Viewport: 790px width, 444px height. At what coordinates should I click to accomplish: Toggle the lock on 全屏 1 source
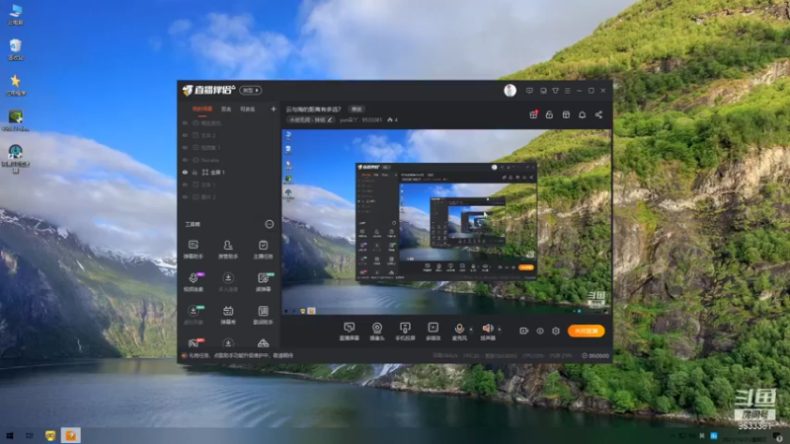tap(196, 172)
